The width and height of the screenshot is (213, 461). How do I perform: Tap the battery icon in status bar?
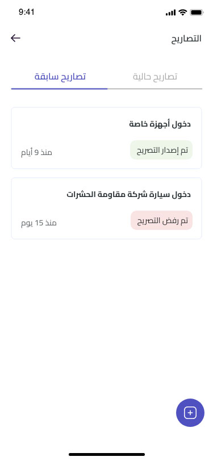(197, 12)
